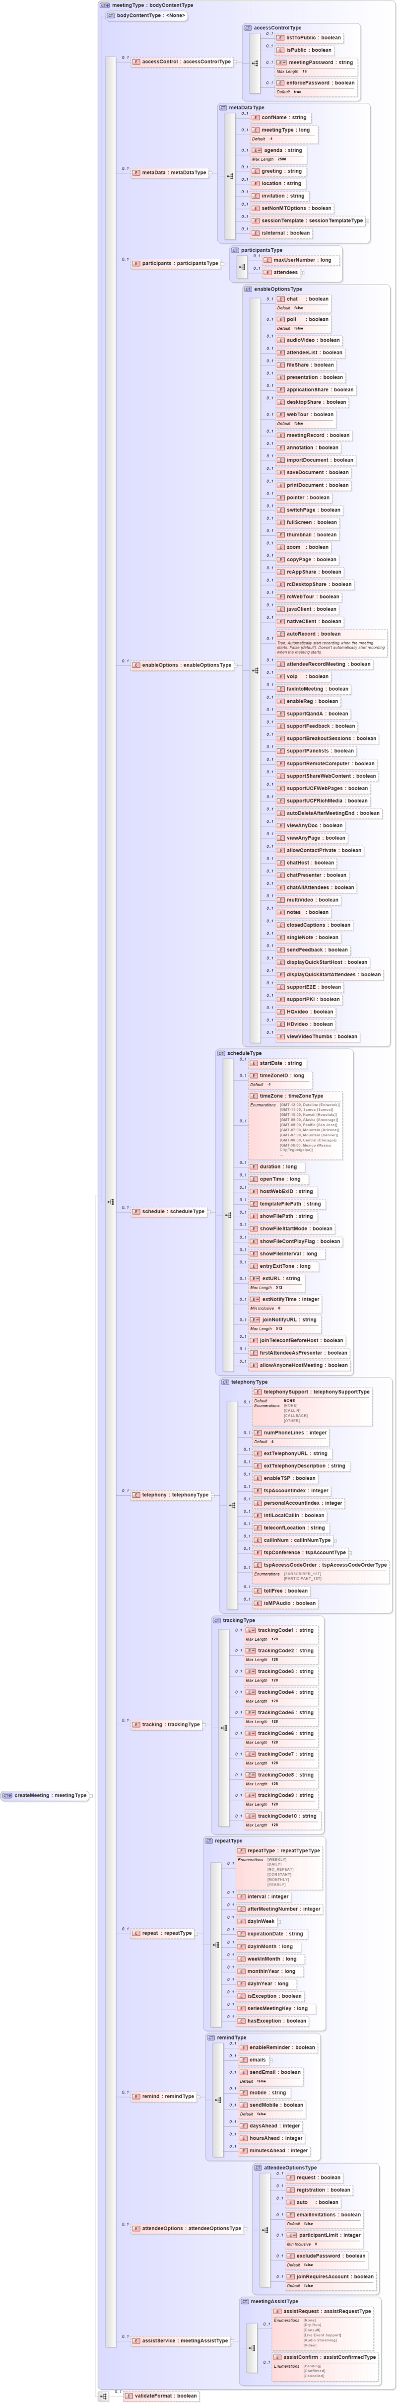The width and height of the screenshot is (397, 2403).
Task: Select the repeat : repeatType element
Action: tap(163, 1933)
